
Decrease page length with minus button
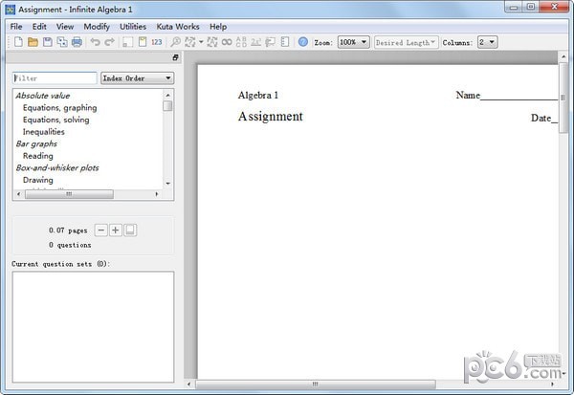point(101,230)
